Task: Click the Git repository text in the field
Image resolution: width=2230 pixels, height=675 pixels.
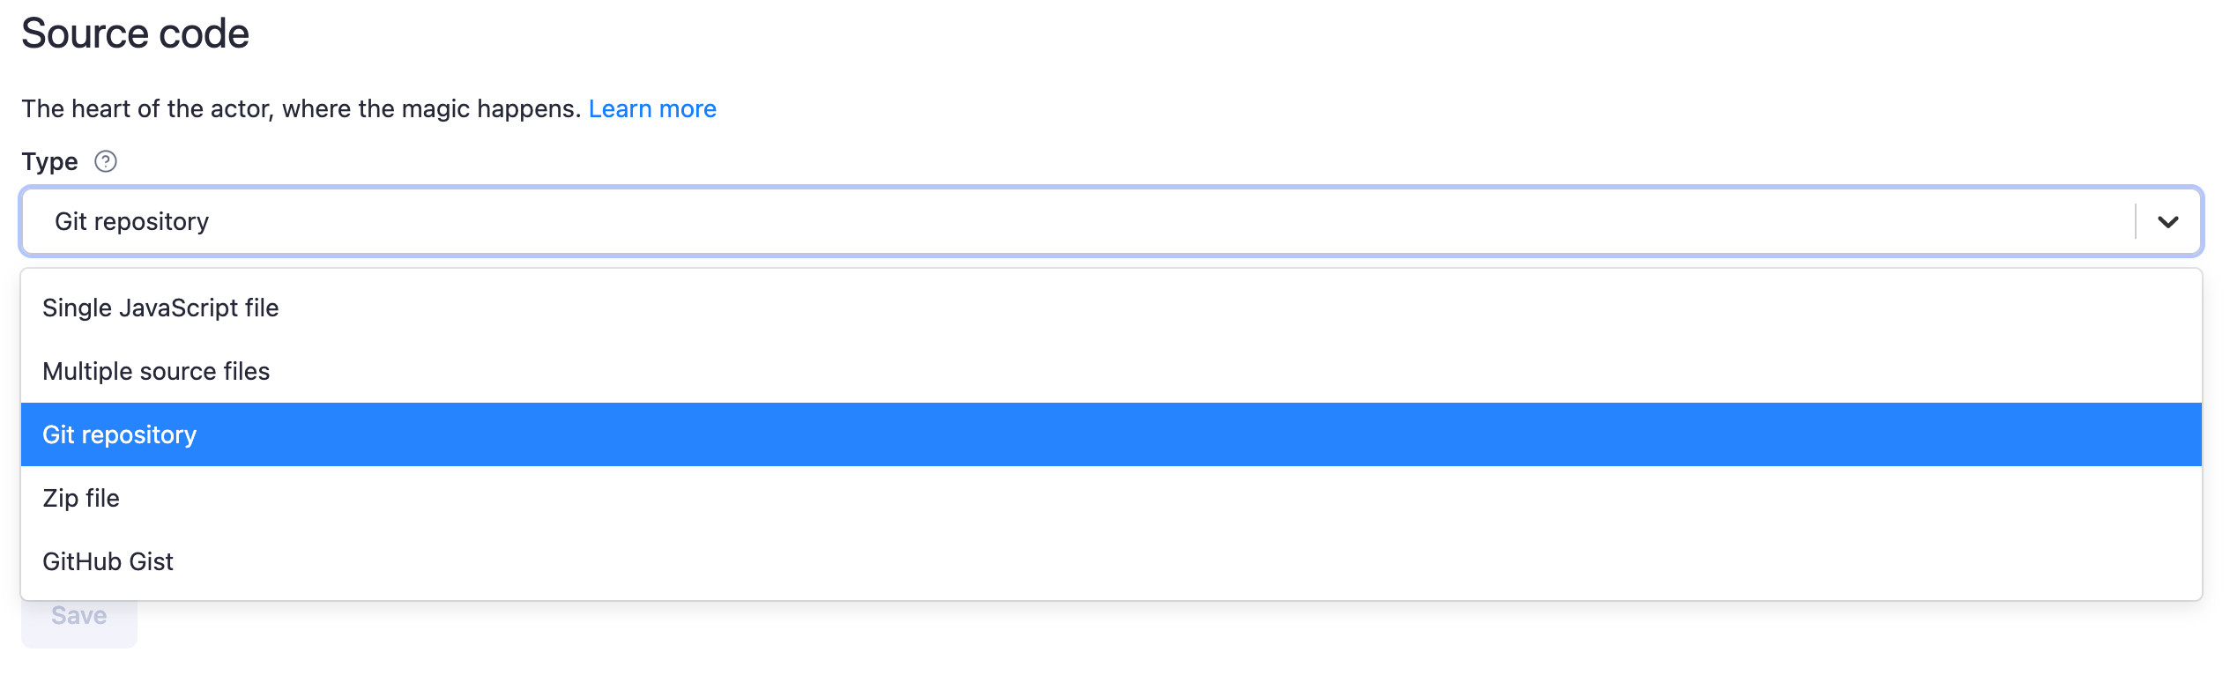Action: tap(132, 221)
